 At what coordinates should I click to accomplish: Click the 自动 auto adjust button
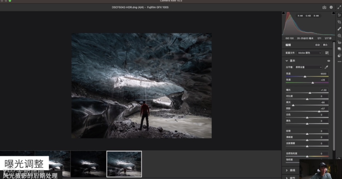click(317, 45)
